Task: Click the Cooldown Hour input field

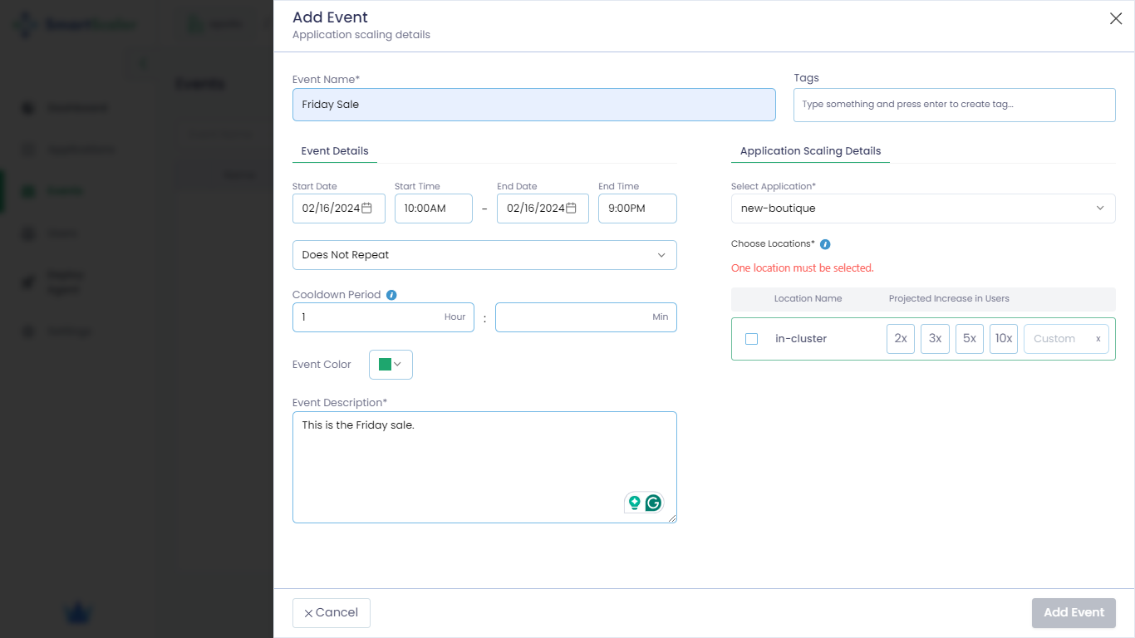Action: click(x=383, y=317)
